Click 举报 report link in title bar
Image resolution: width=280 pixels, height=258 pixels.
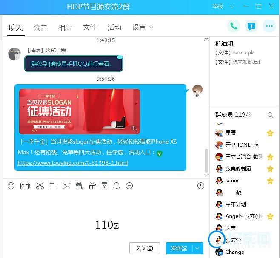pyautogui.click(x=218, y=6)
